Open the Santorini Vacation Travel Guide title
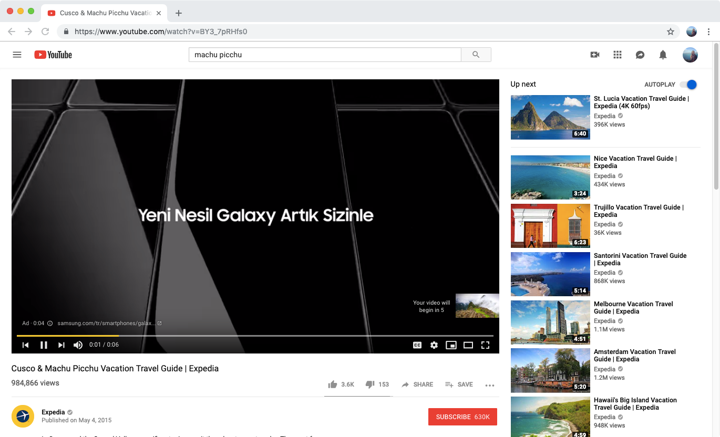720x437 pixels. pyautogui.click(x=640, y=259)
